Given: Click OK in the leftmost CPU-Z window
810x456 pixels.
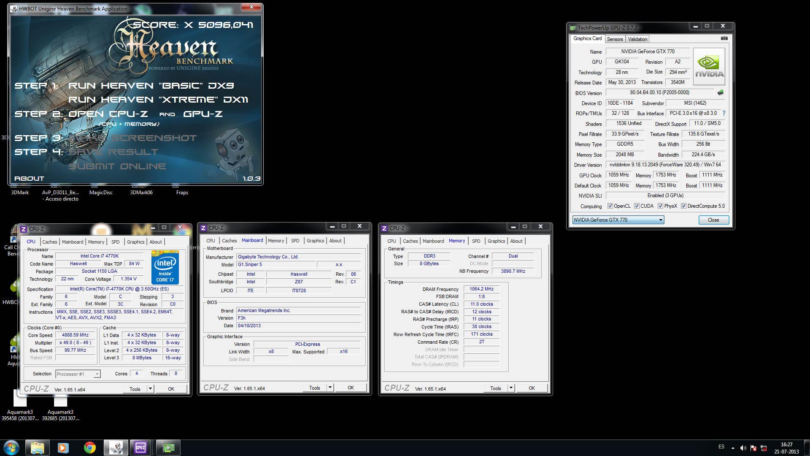Looking at the screenshot, I should 171,389.
